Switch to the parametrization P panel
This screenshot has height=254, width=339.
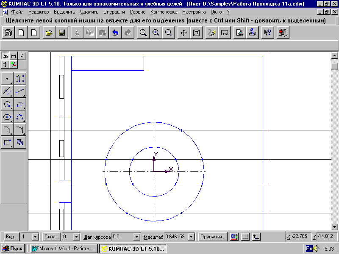click(22, 56)
